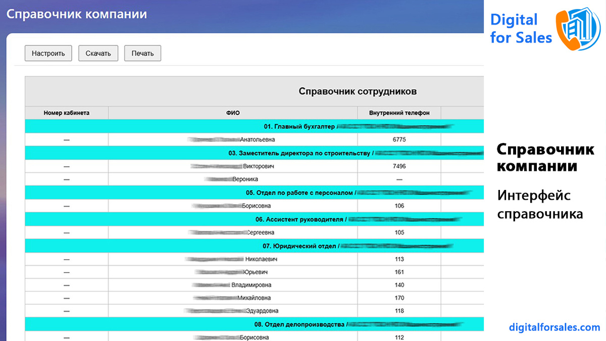The image size is (606, 341).
Task: Select the "Номер кабинета" column header
Action: click(x=66, y=113)
